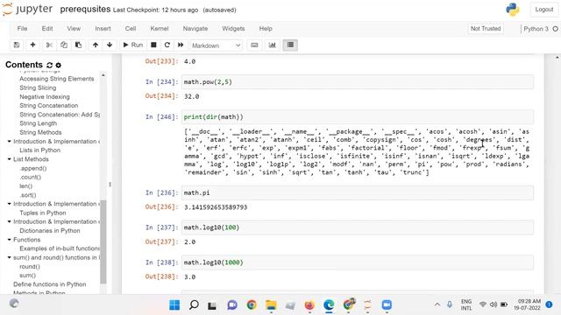Open the Insert menu
Image resolution: width=561 pixels, height=315 pixels.
pyautogui.click(x=103, y=29)
